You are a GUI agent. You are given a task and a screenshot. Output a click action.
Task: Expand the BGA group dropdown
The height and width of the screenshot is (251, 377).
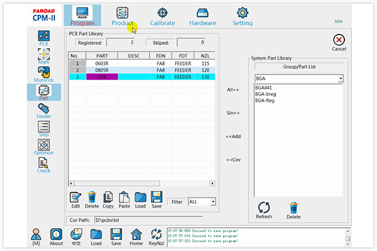341,79
